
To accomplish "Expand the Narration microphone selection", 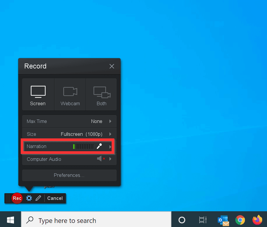I will tap(110, 146).
